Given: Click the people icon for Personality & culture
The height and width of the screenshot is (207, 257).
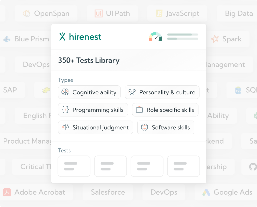Looking at the screenshot, I should (x=132, y=92).
